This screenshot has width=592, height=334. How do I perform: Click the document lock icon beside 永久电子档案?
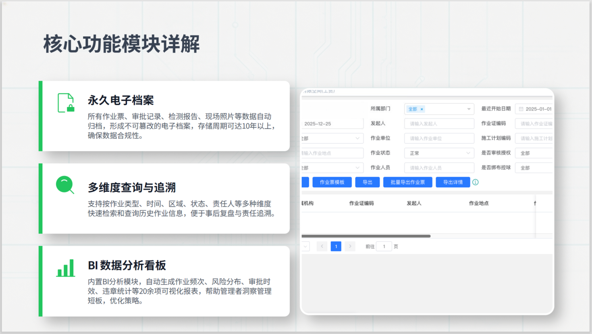click(x=66, y=103)
